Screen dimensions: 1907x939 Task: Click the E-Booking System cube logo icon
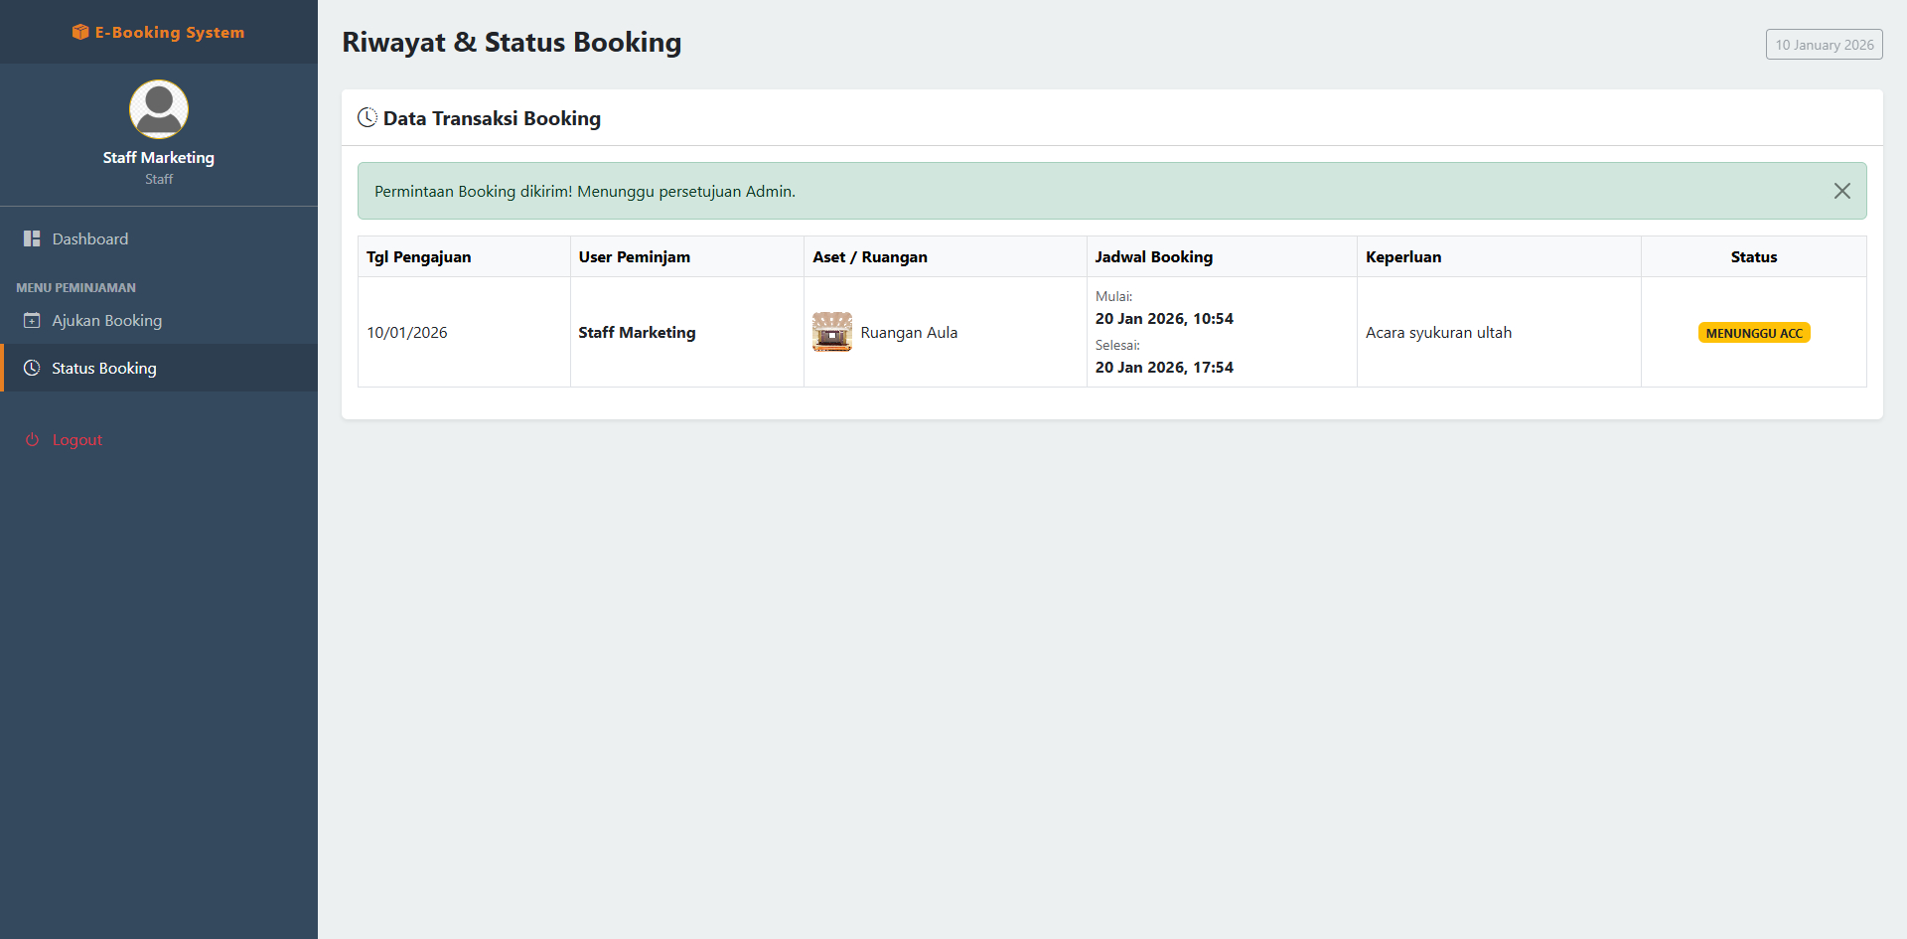(79, 32)
